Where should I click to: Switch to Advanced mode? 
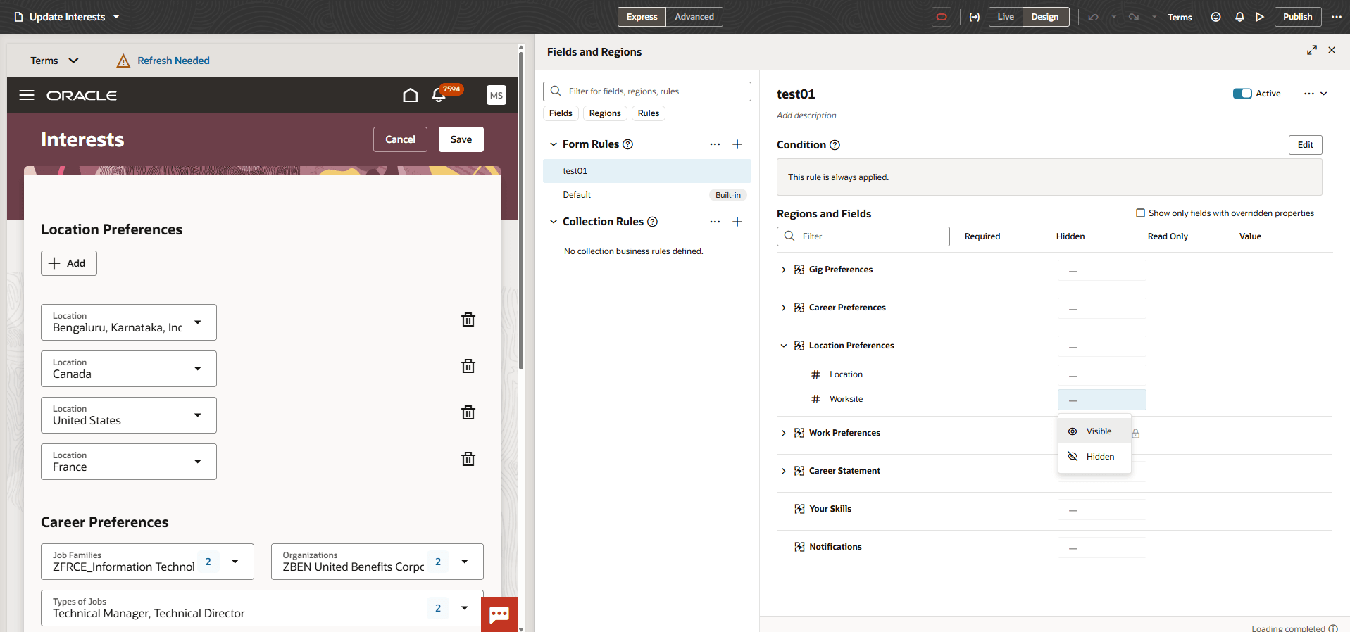[694, 17]
